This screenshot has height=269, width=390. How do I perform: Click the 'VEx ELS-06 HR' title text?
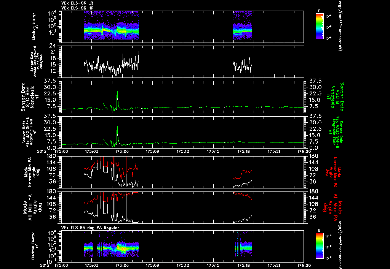pyautogui.click(x=77, y=8)
